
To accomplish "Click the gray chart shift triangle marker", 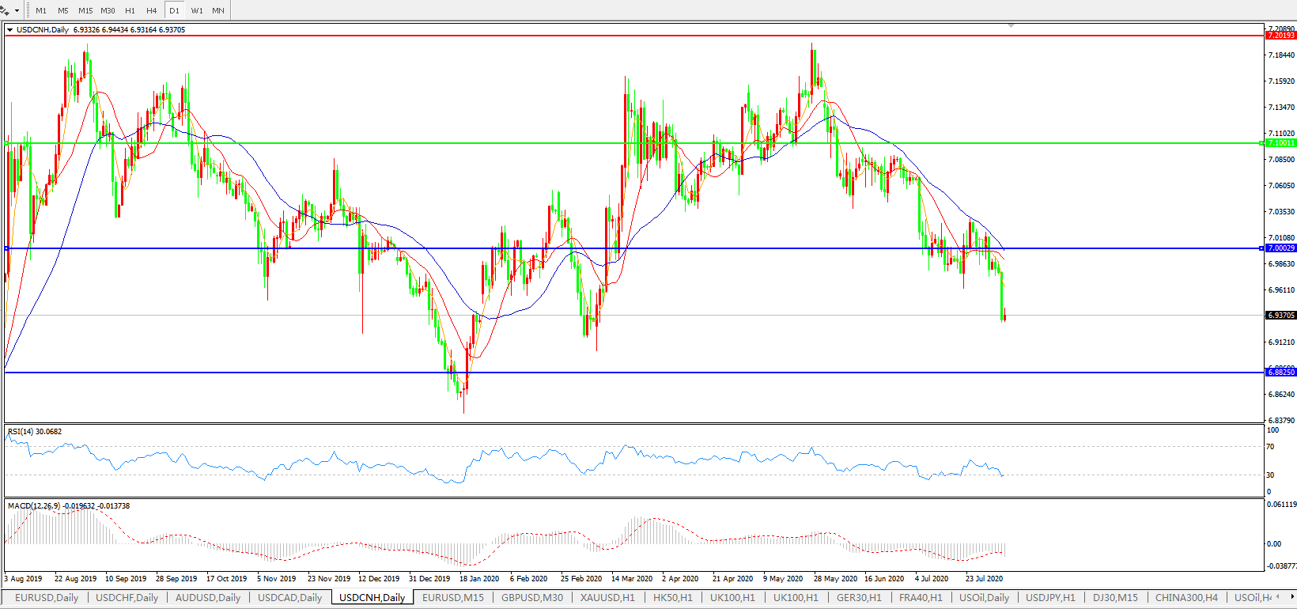I will pos(1011,26).
